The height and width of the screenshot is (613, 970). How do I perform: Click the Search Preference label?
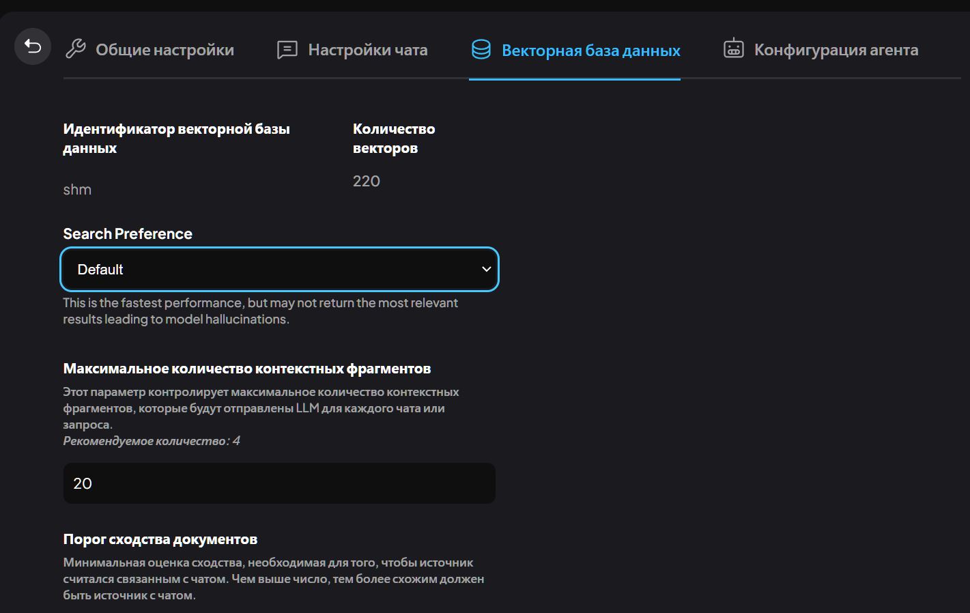(x=128, y=233)
